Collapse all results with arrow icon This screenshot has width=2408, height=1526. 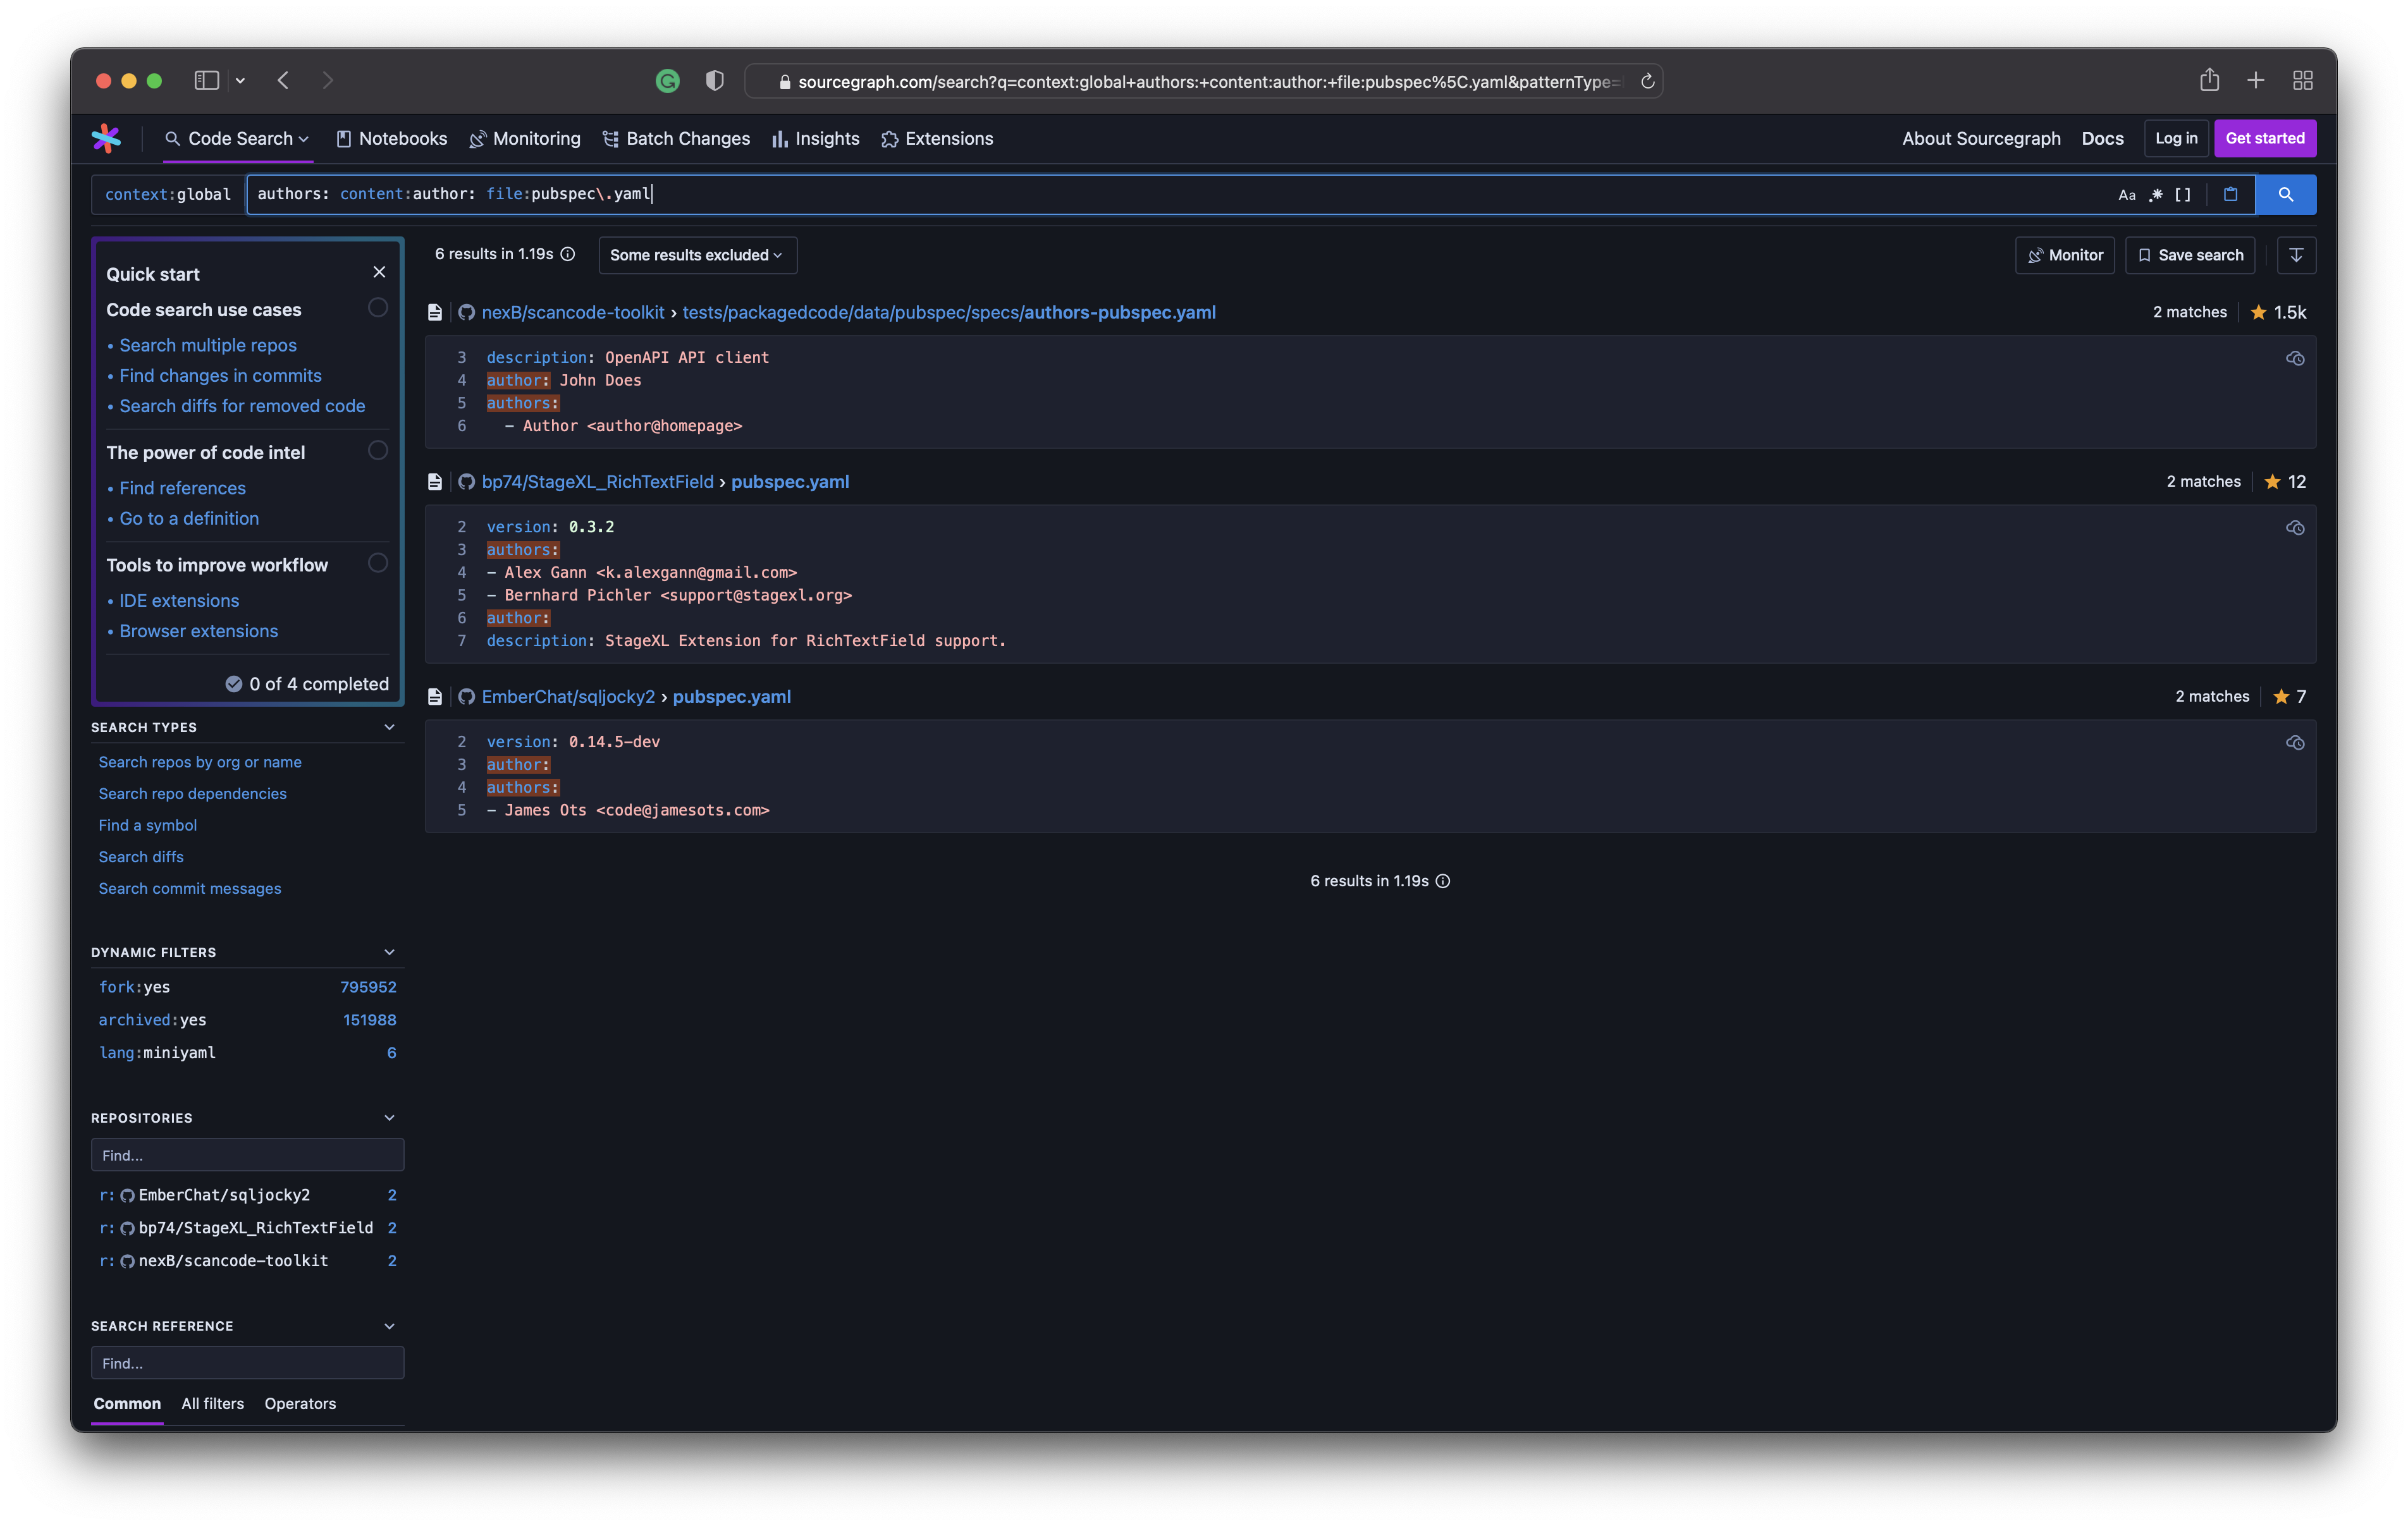(2296, 255)
